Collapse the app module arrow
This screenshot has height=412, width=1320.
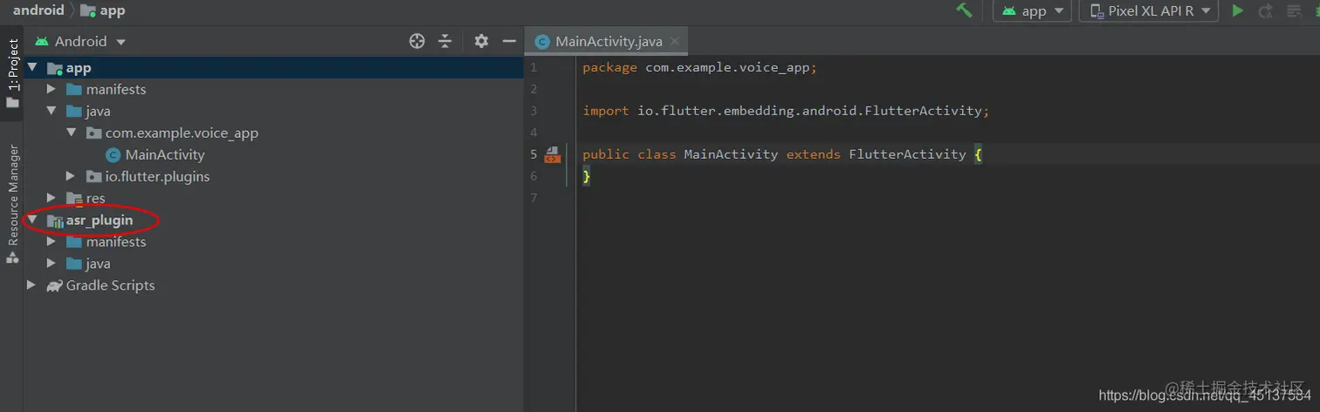tap(32, 67)
